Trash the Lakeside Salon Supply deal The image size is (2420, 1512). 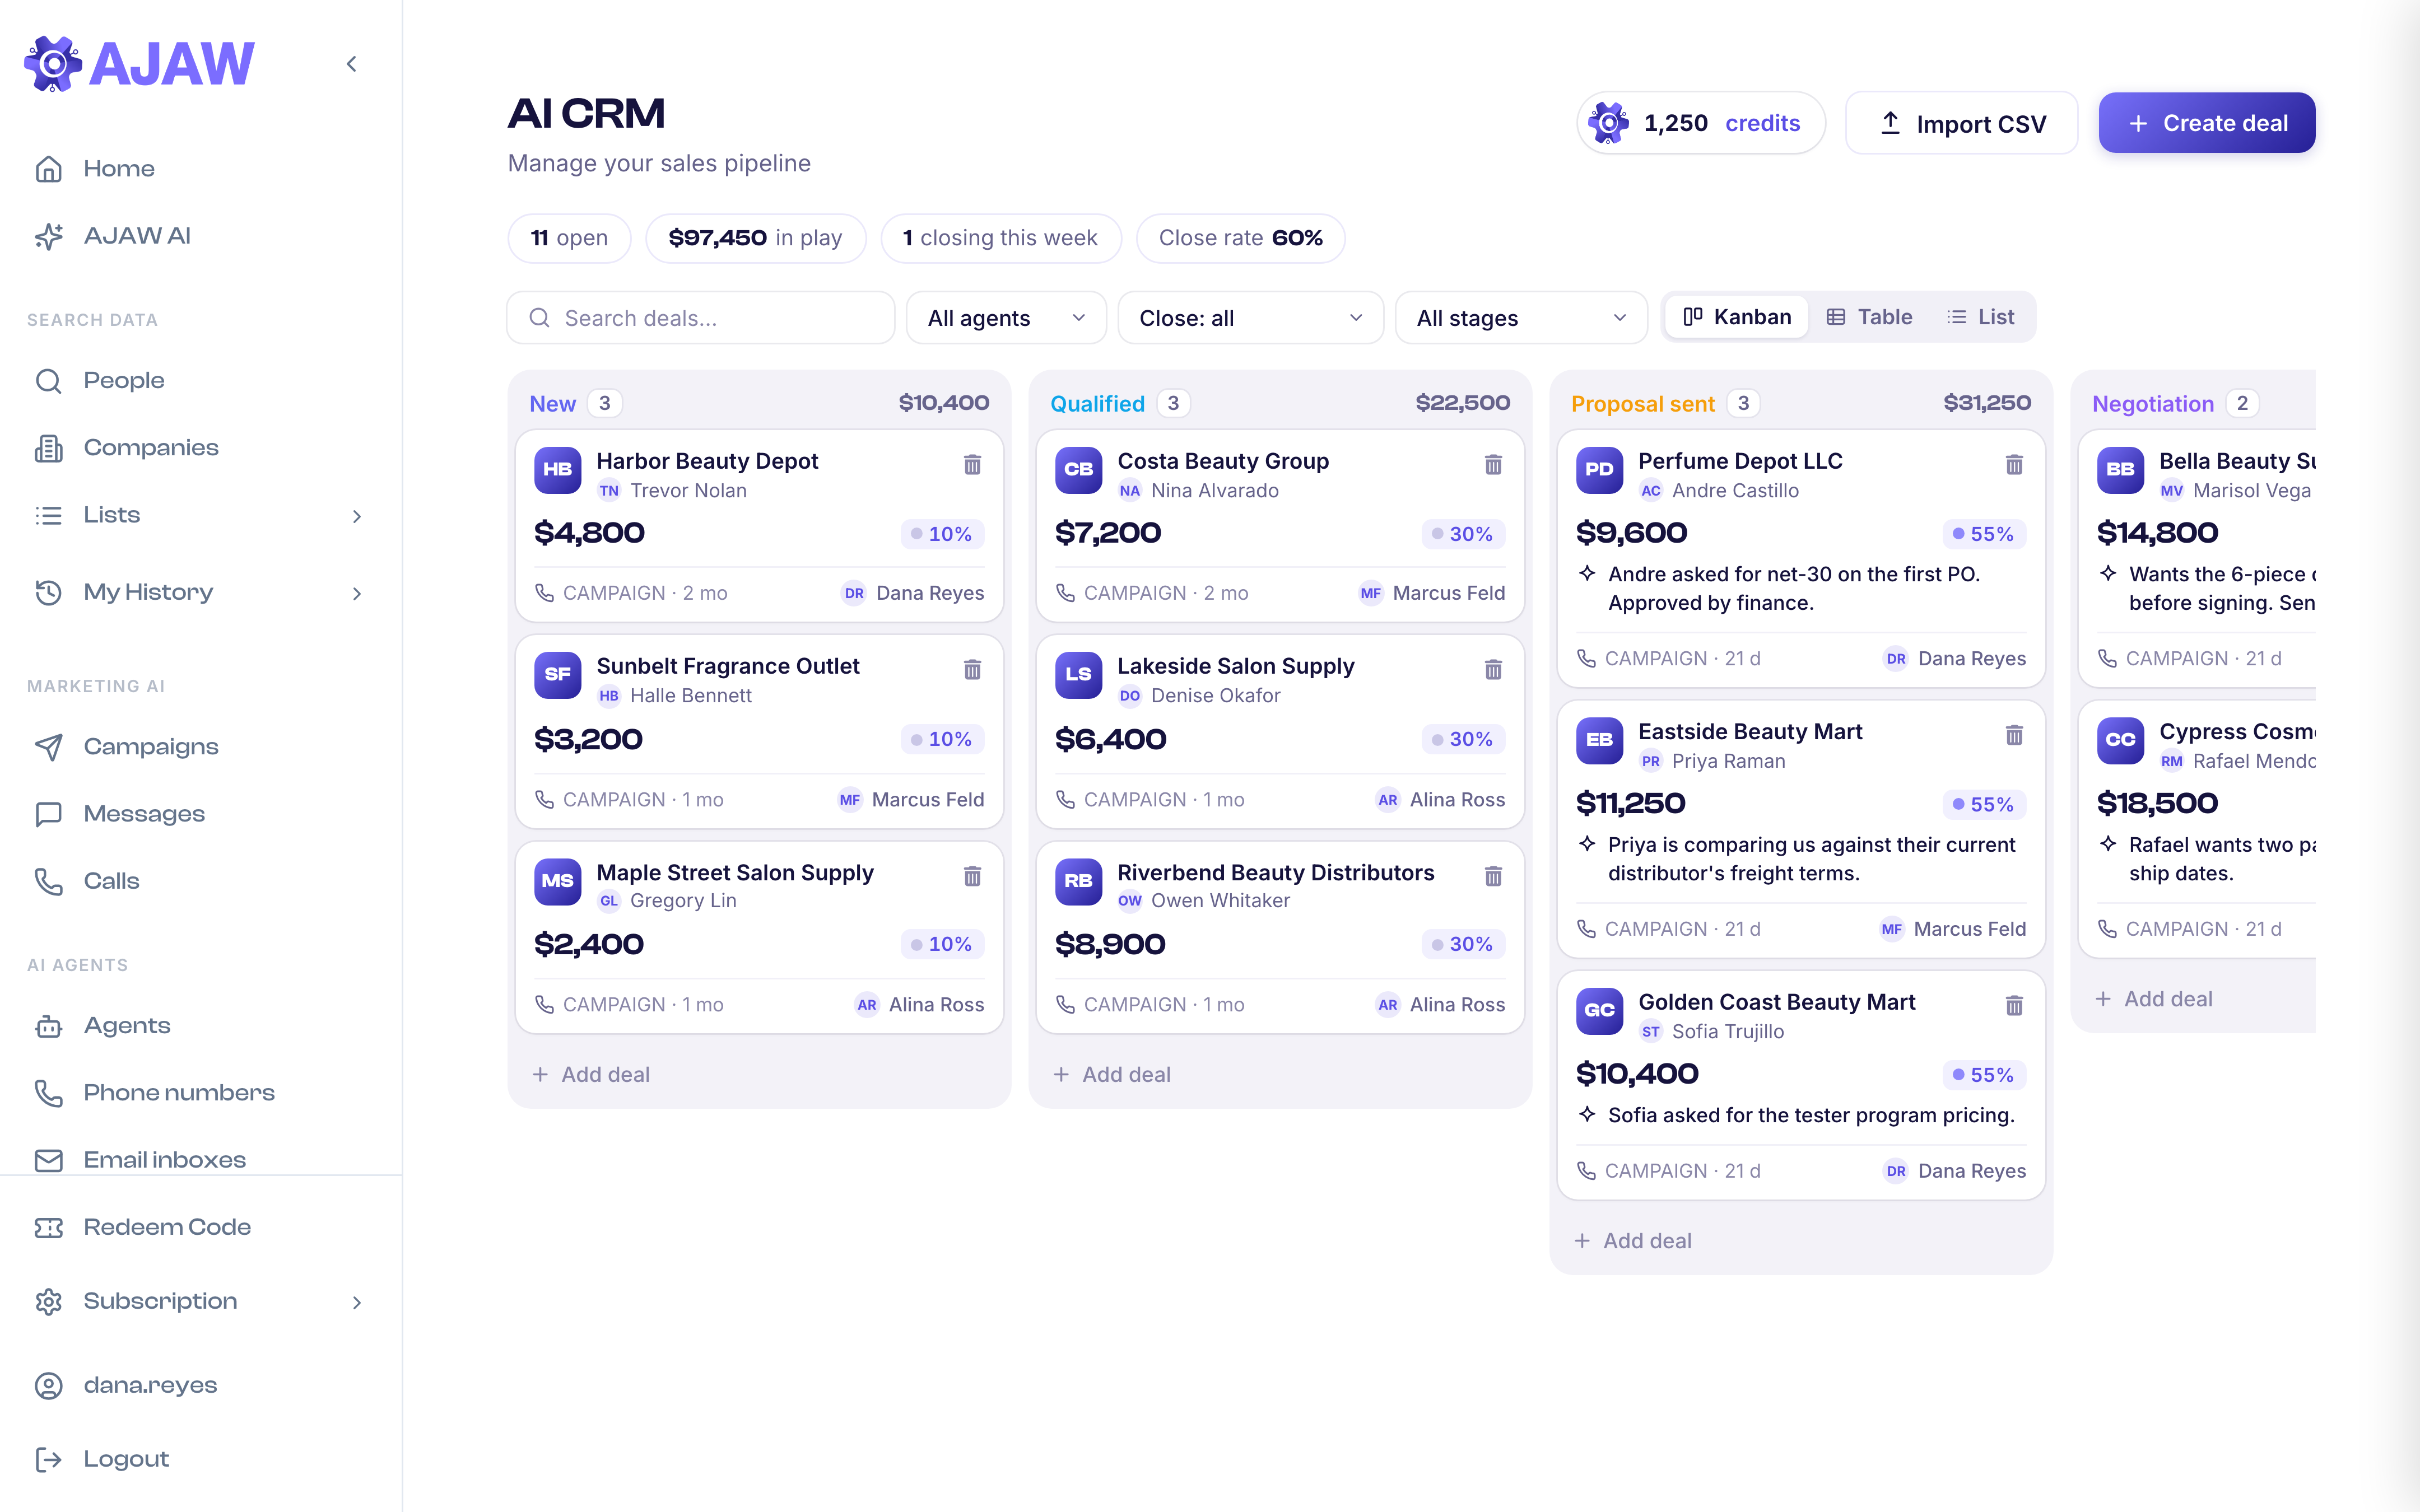tap(1493, 669)
